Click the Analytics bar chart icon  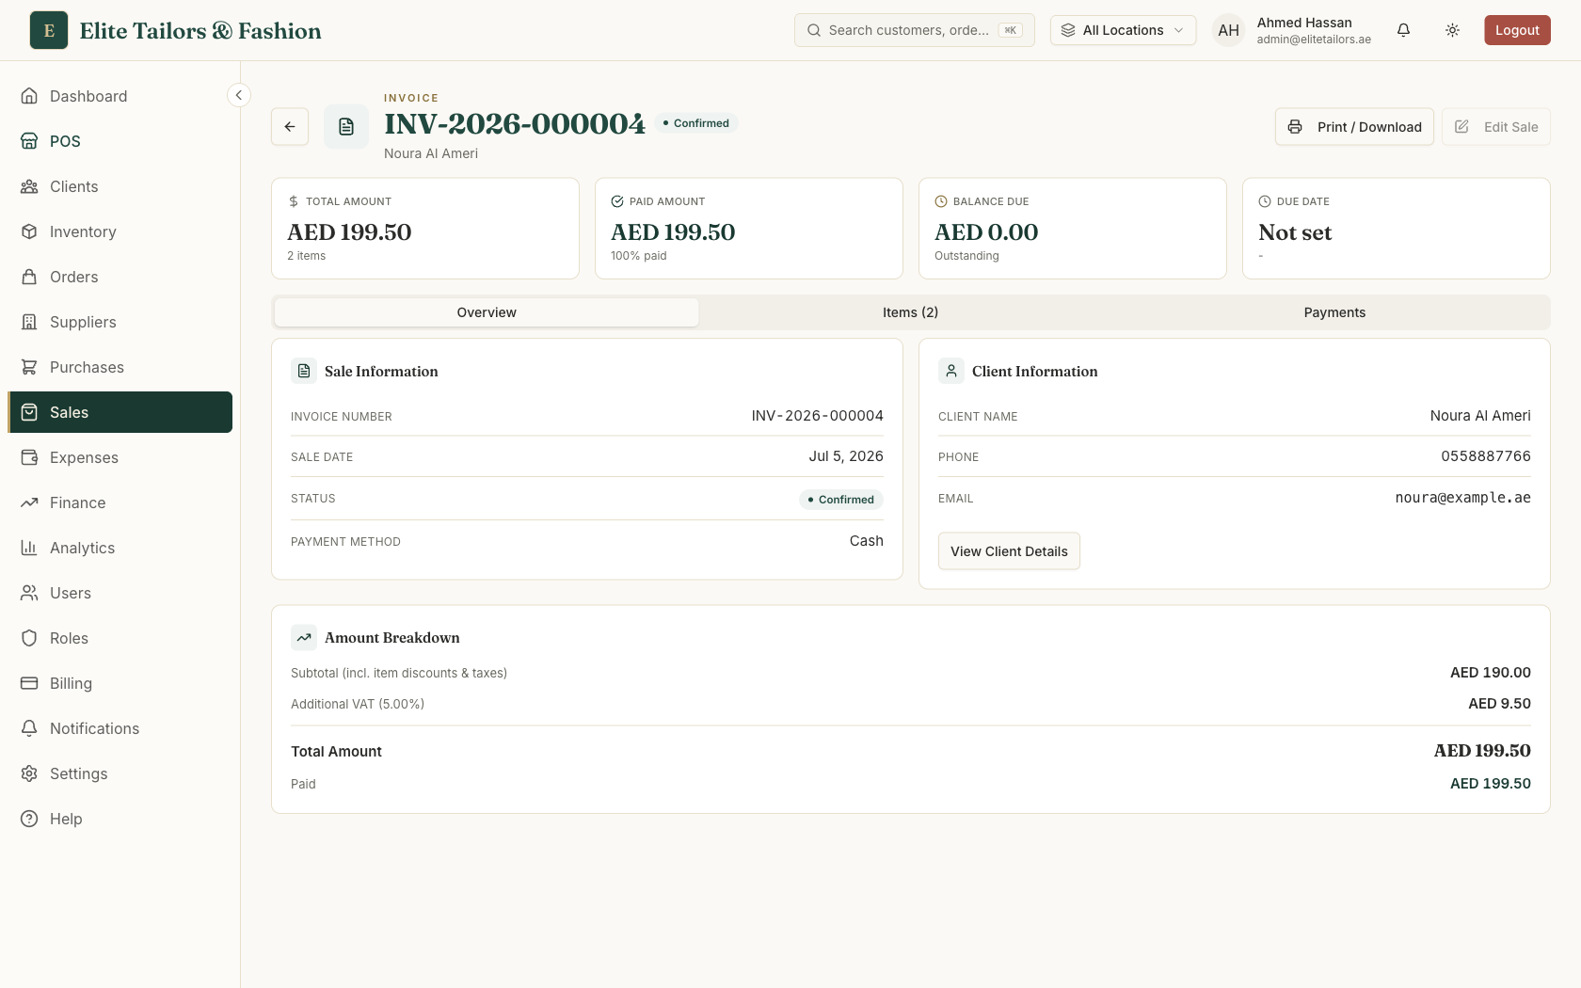[29, 548]
